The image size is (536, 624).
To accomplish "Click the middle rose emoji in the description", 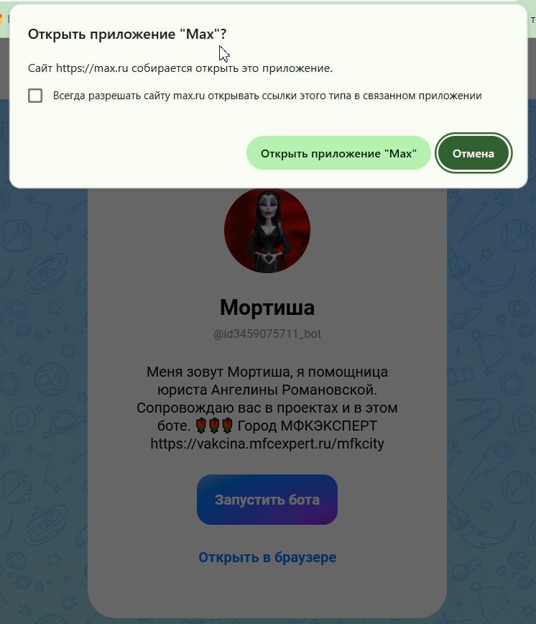I will [x=214, y=426].
